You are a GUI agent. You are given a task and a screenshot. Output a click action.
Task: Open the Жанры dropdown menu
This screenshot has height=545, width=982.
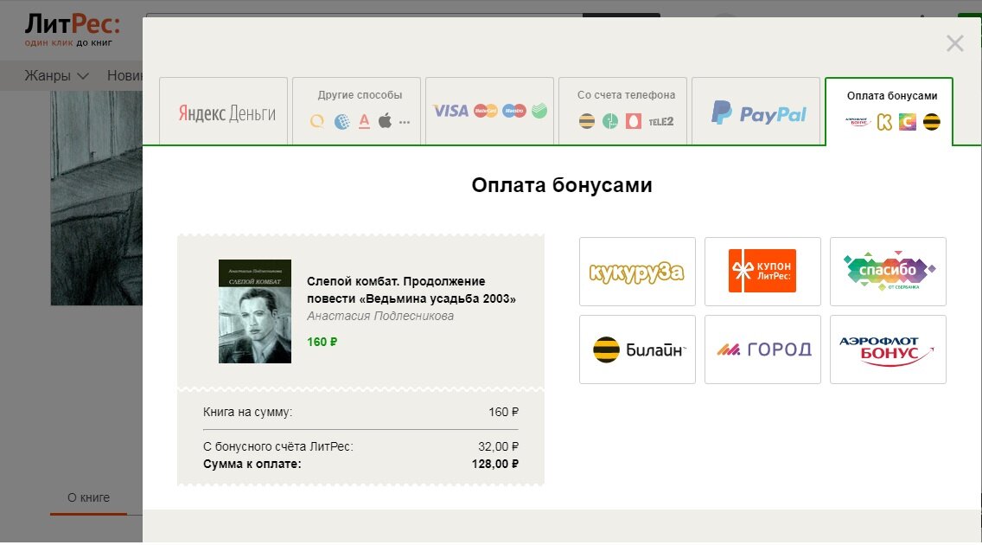point(56,75)
